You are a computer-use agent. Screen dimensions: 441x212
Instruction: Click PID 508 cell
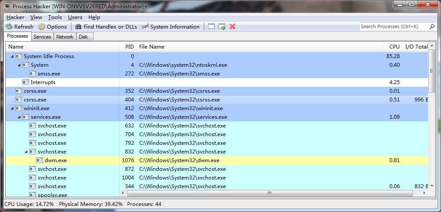129,117
